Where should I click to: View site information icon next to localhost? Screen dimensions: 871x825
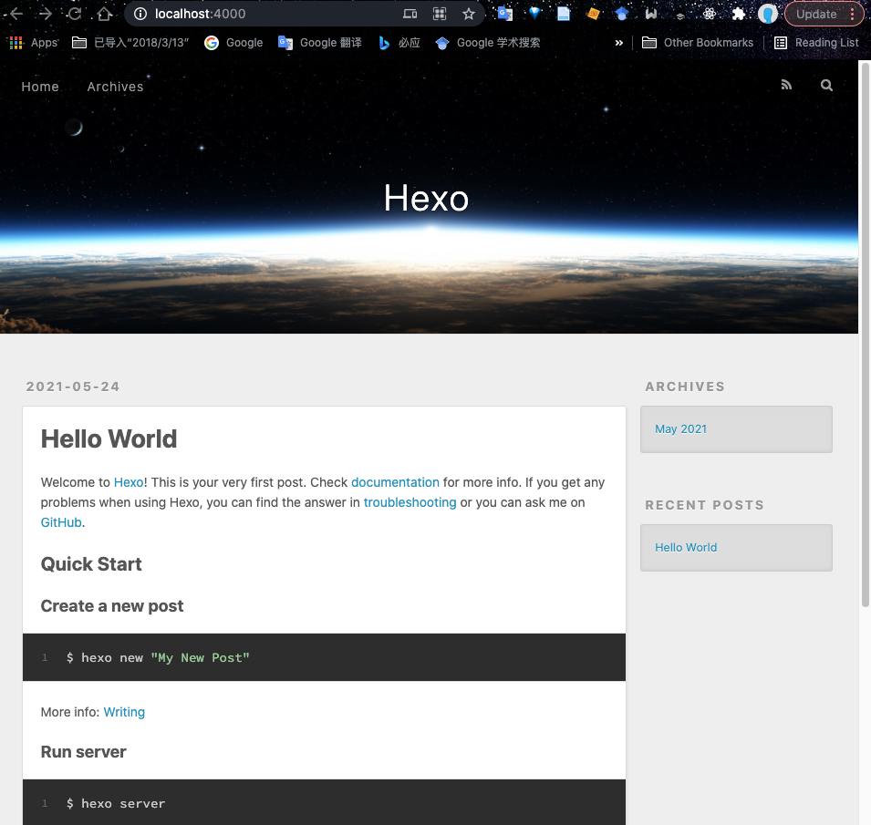[140, 14]
